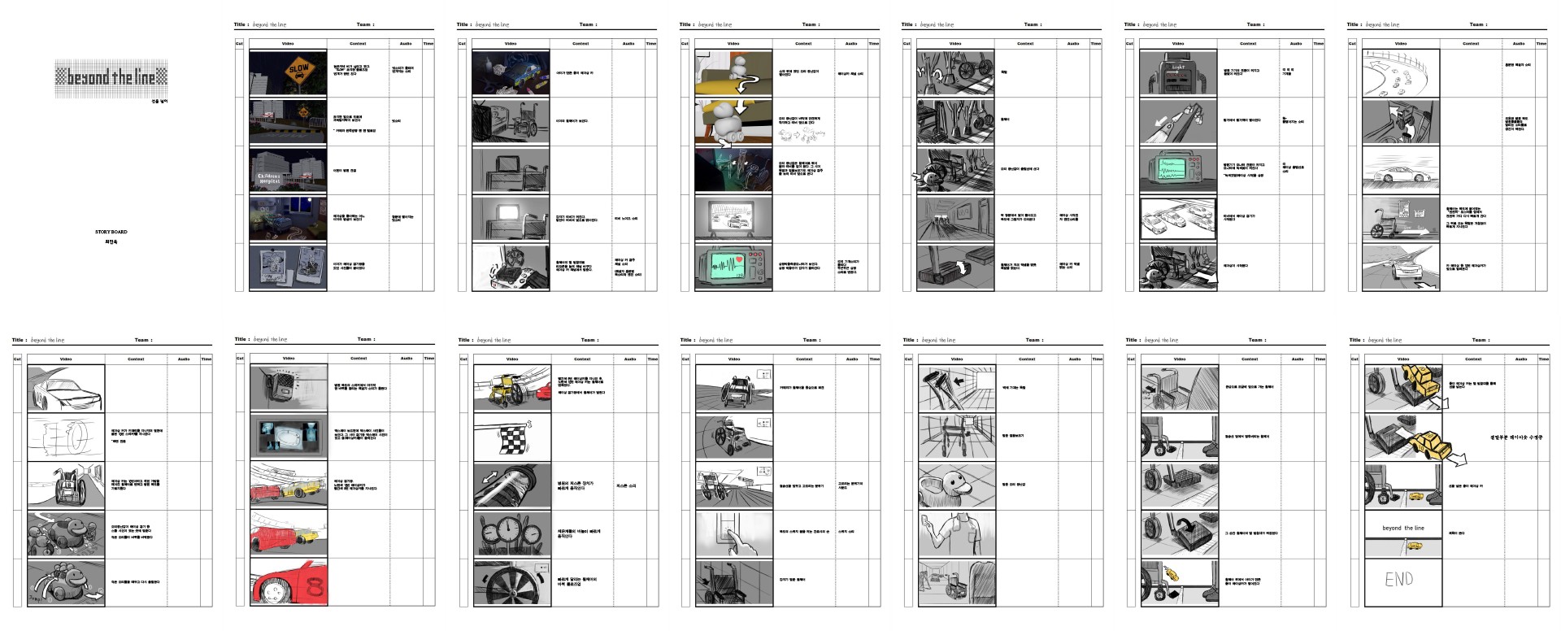The height and width of the screenshot is (631, 1561).
Task: Click the crime scene photos bulletin board frame
Action: [287, 268]
